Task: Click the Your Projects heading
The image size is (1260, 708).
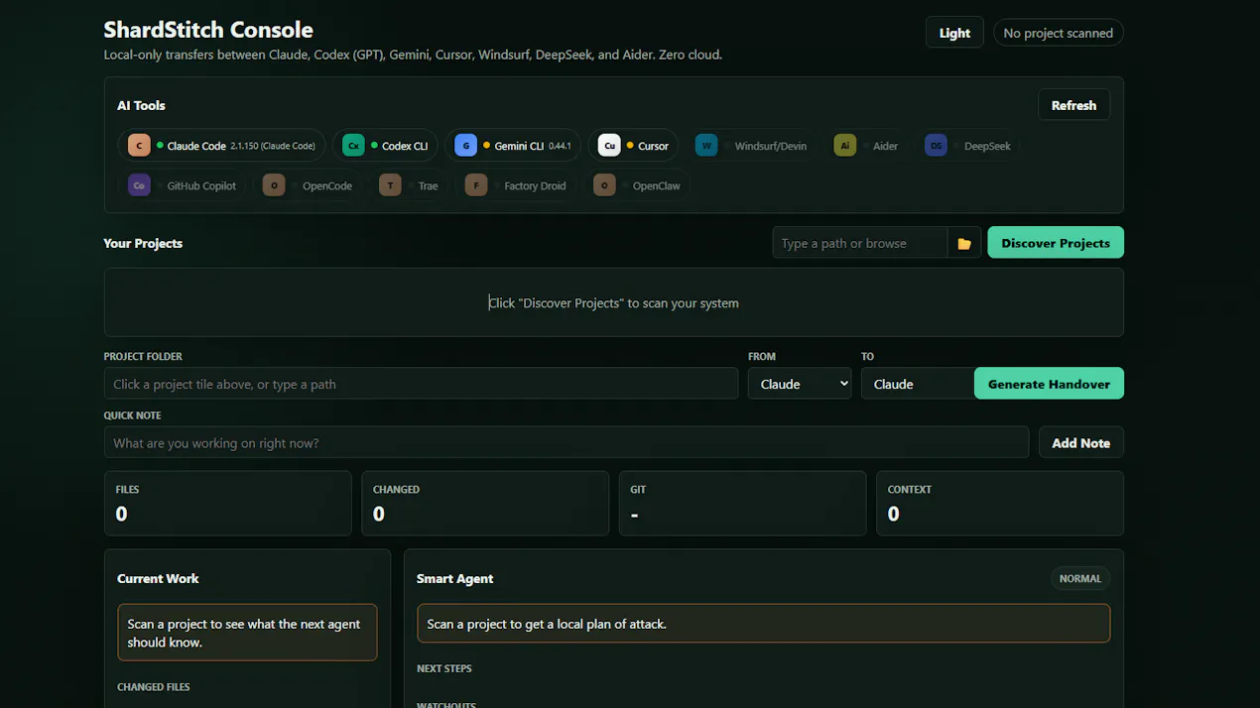Action: click(143, 243)
